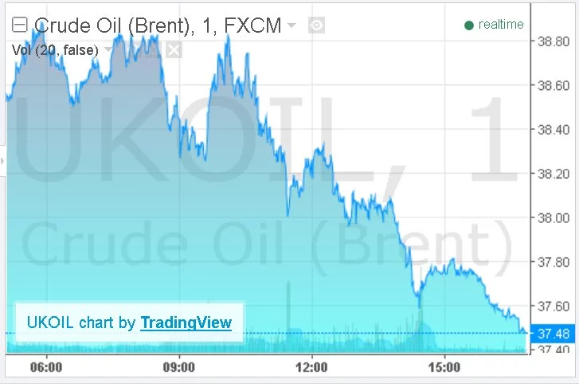Select the 38.80 price axis label
Image resolution: width=579 pixels, height=387 pixels.
[554, 41]
